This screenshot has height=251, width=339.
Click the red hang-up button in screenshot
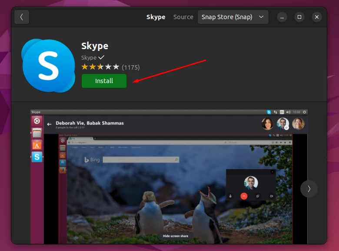point(244,196)
